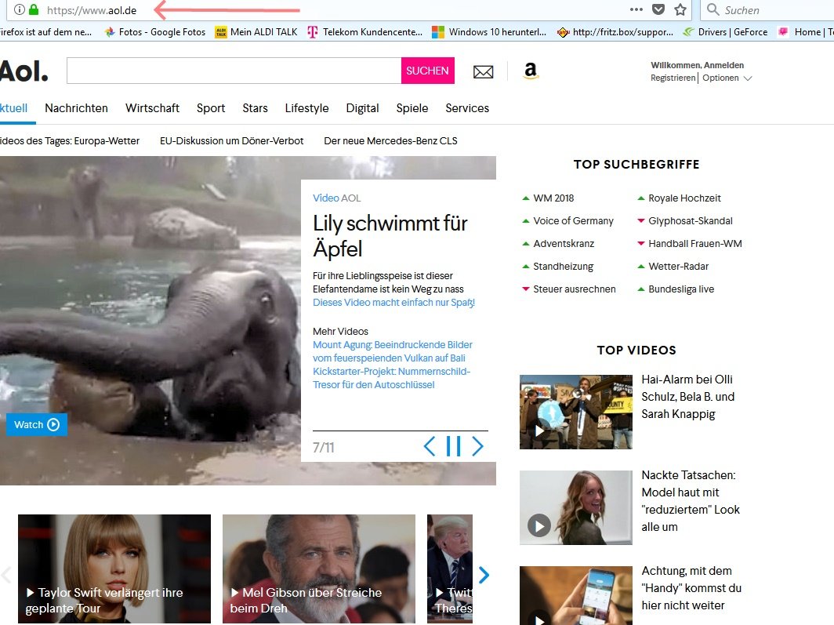This screenshot has width=834, height=625.
Task: Go to next slide in the carousel
Action: click(x=477, y=445)
